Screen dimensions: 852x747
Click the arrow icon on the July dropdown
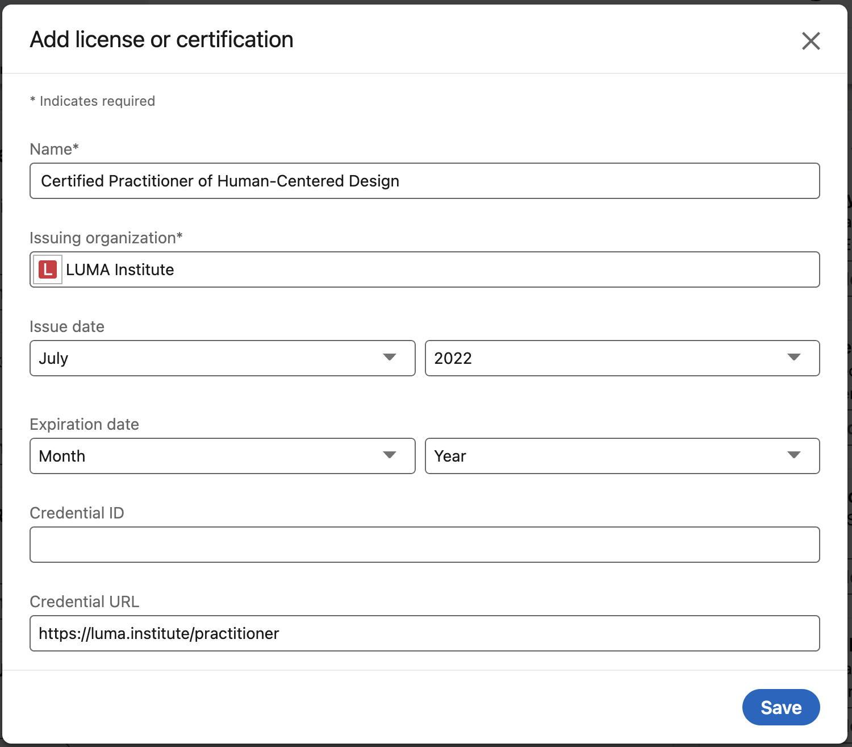tap(389, 358)
